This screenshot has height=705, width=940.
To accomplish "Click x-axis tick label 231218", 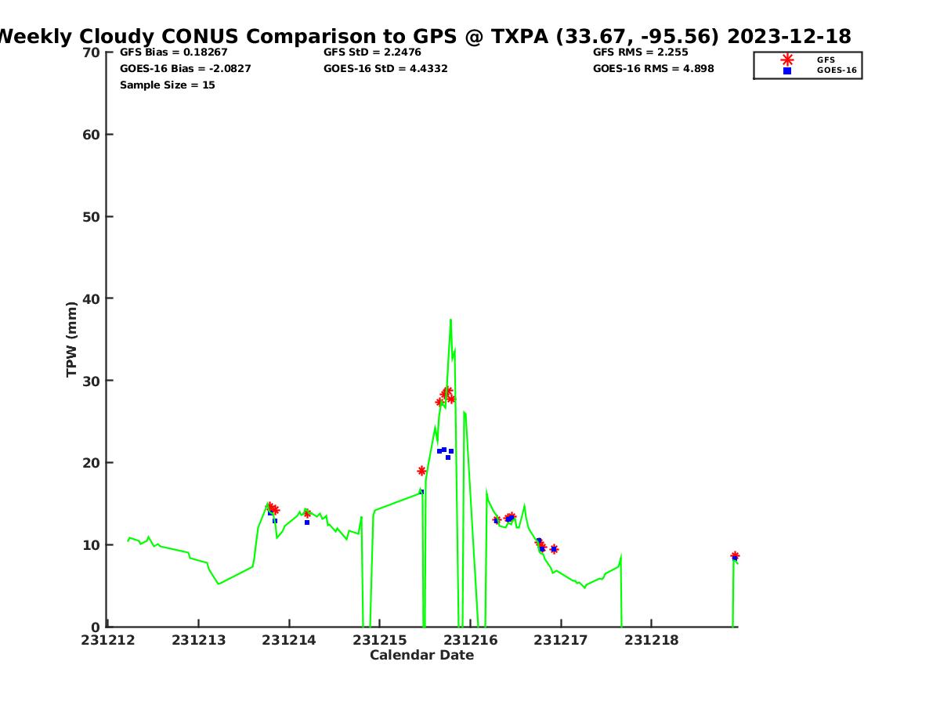I will [x=651, y=640].
